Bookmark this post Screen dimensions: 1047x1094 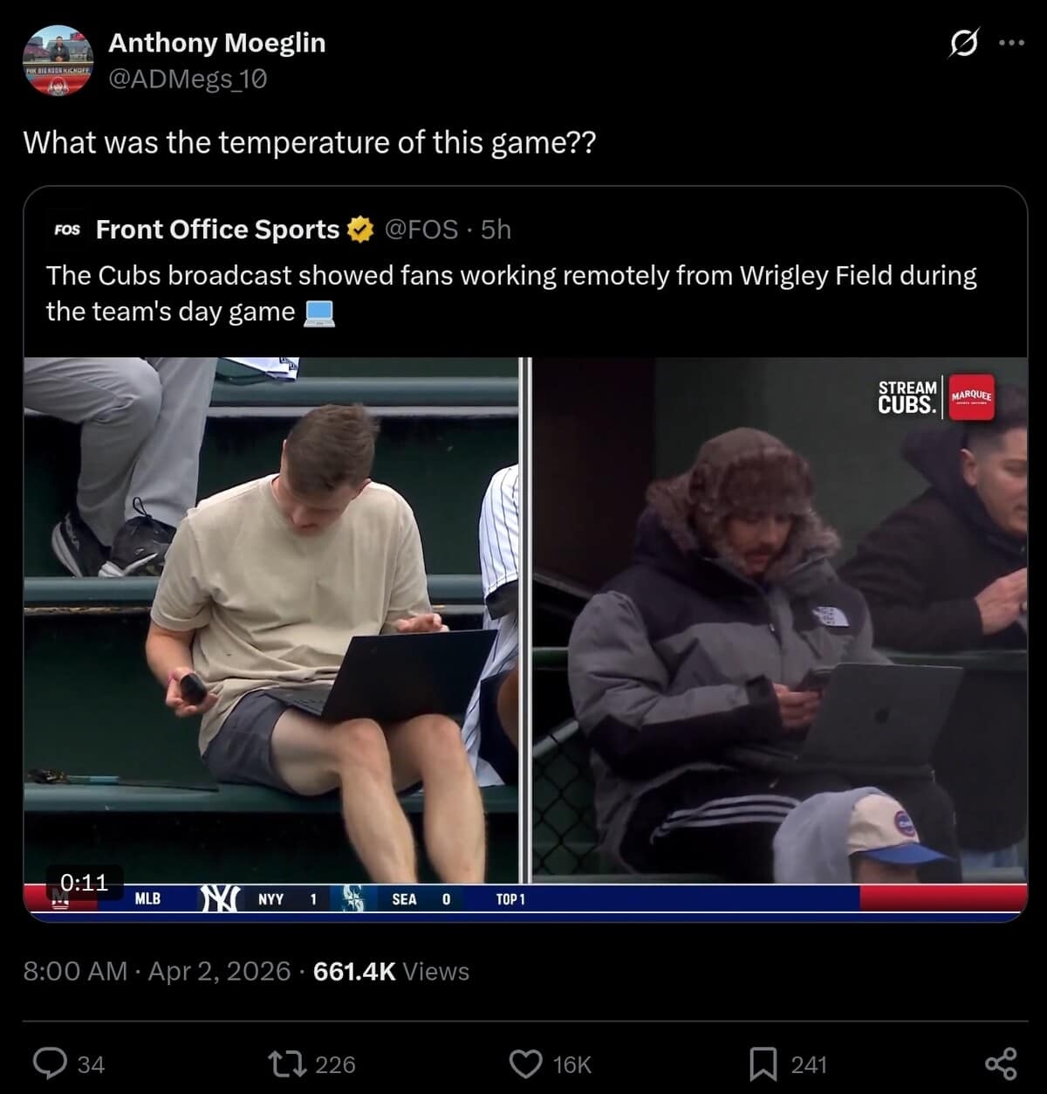click(763, 1063)
